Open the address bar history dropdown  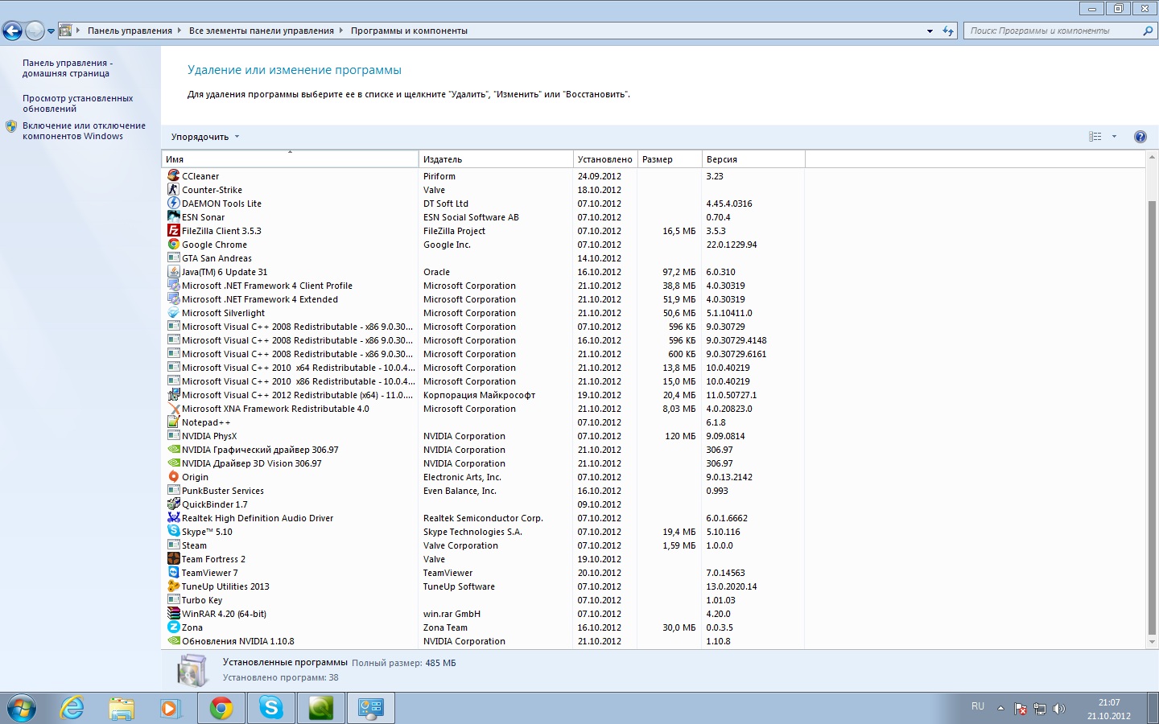coord(930,31)
